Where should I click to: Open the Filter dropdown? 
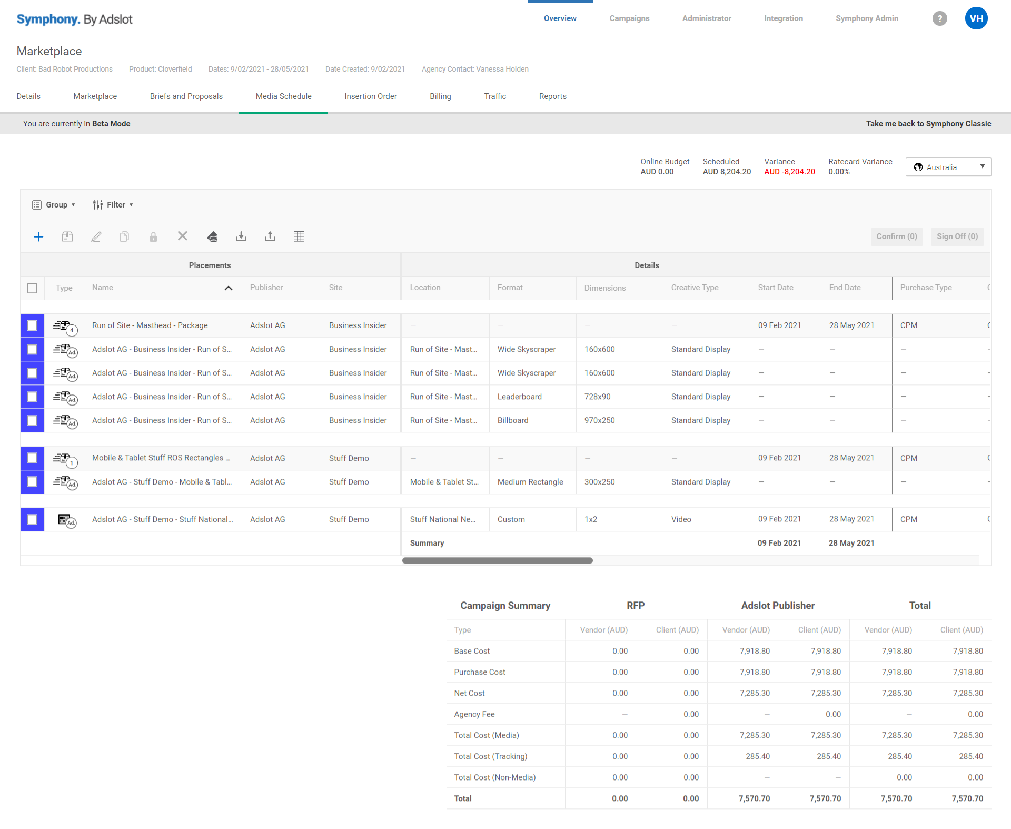[113, 205]
